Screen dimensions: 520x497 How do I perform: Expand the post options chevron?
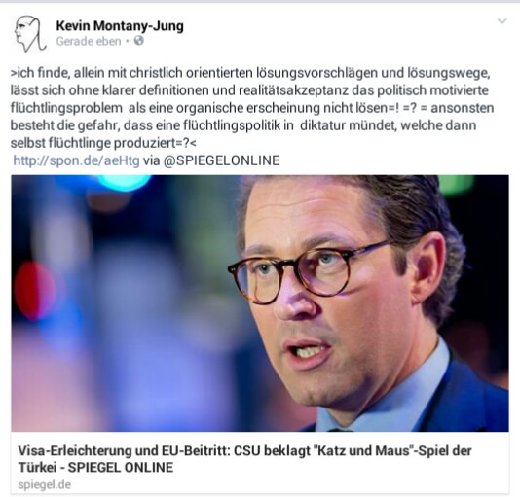click(x=502, y=21)
